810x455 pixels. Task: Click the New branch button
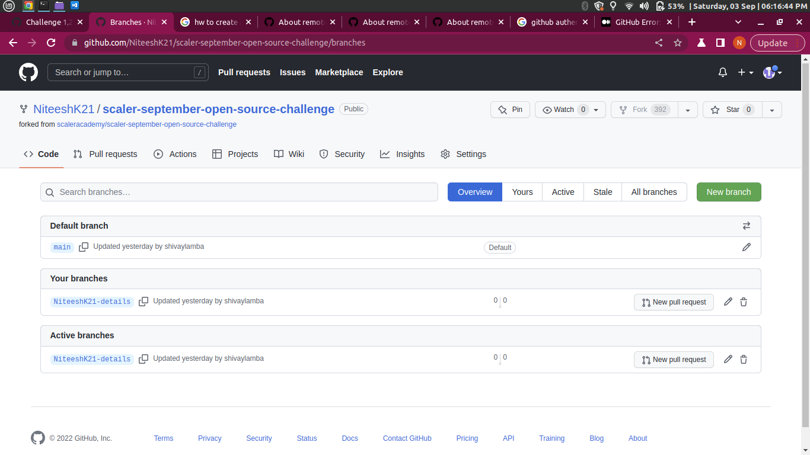(x=729, y=192)
